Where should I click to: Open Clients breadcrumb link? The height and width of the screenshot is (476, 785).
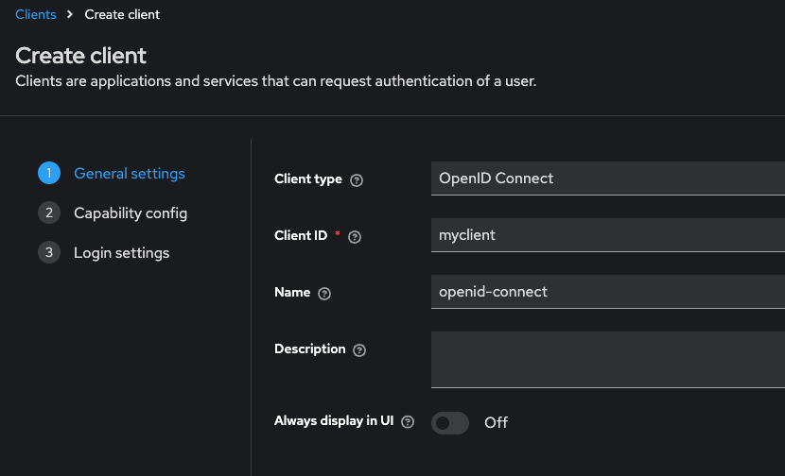point(36,14)
